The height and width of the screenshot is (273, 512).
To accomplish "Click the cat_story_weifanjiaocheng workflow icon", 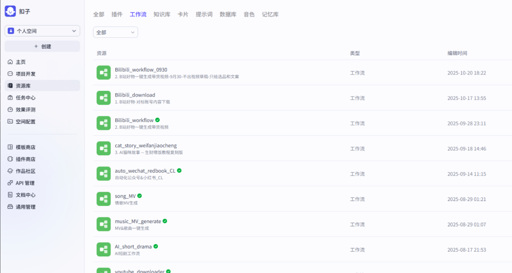I will [103, 148].
